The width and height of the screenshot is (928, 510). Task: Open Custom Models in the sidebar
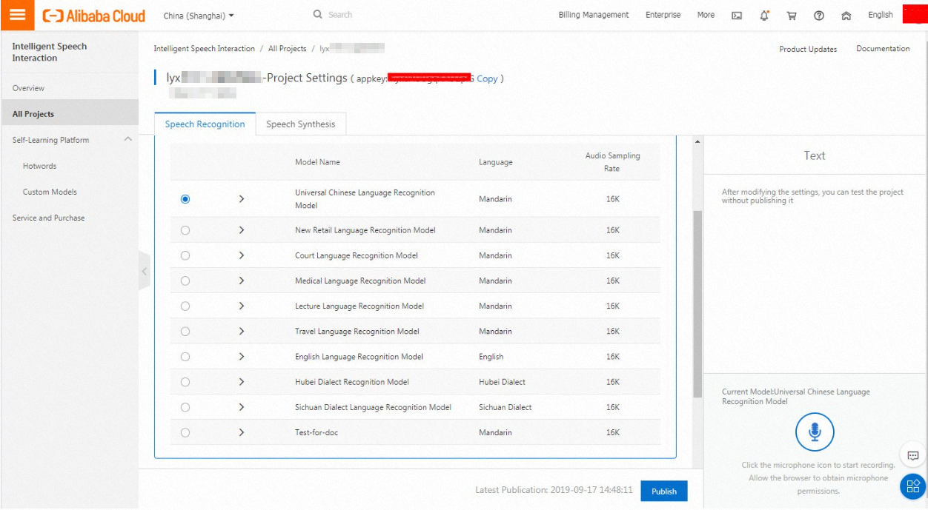pos(50,192)
